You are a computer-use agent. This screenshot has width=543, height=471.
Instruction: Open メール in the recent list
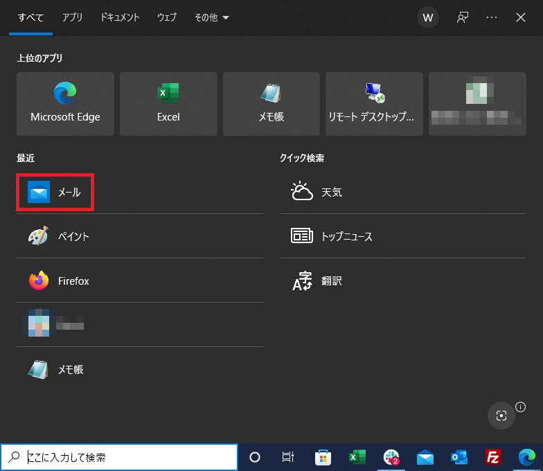(140, 193)
